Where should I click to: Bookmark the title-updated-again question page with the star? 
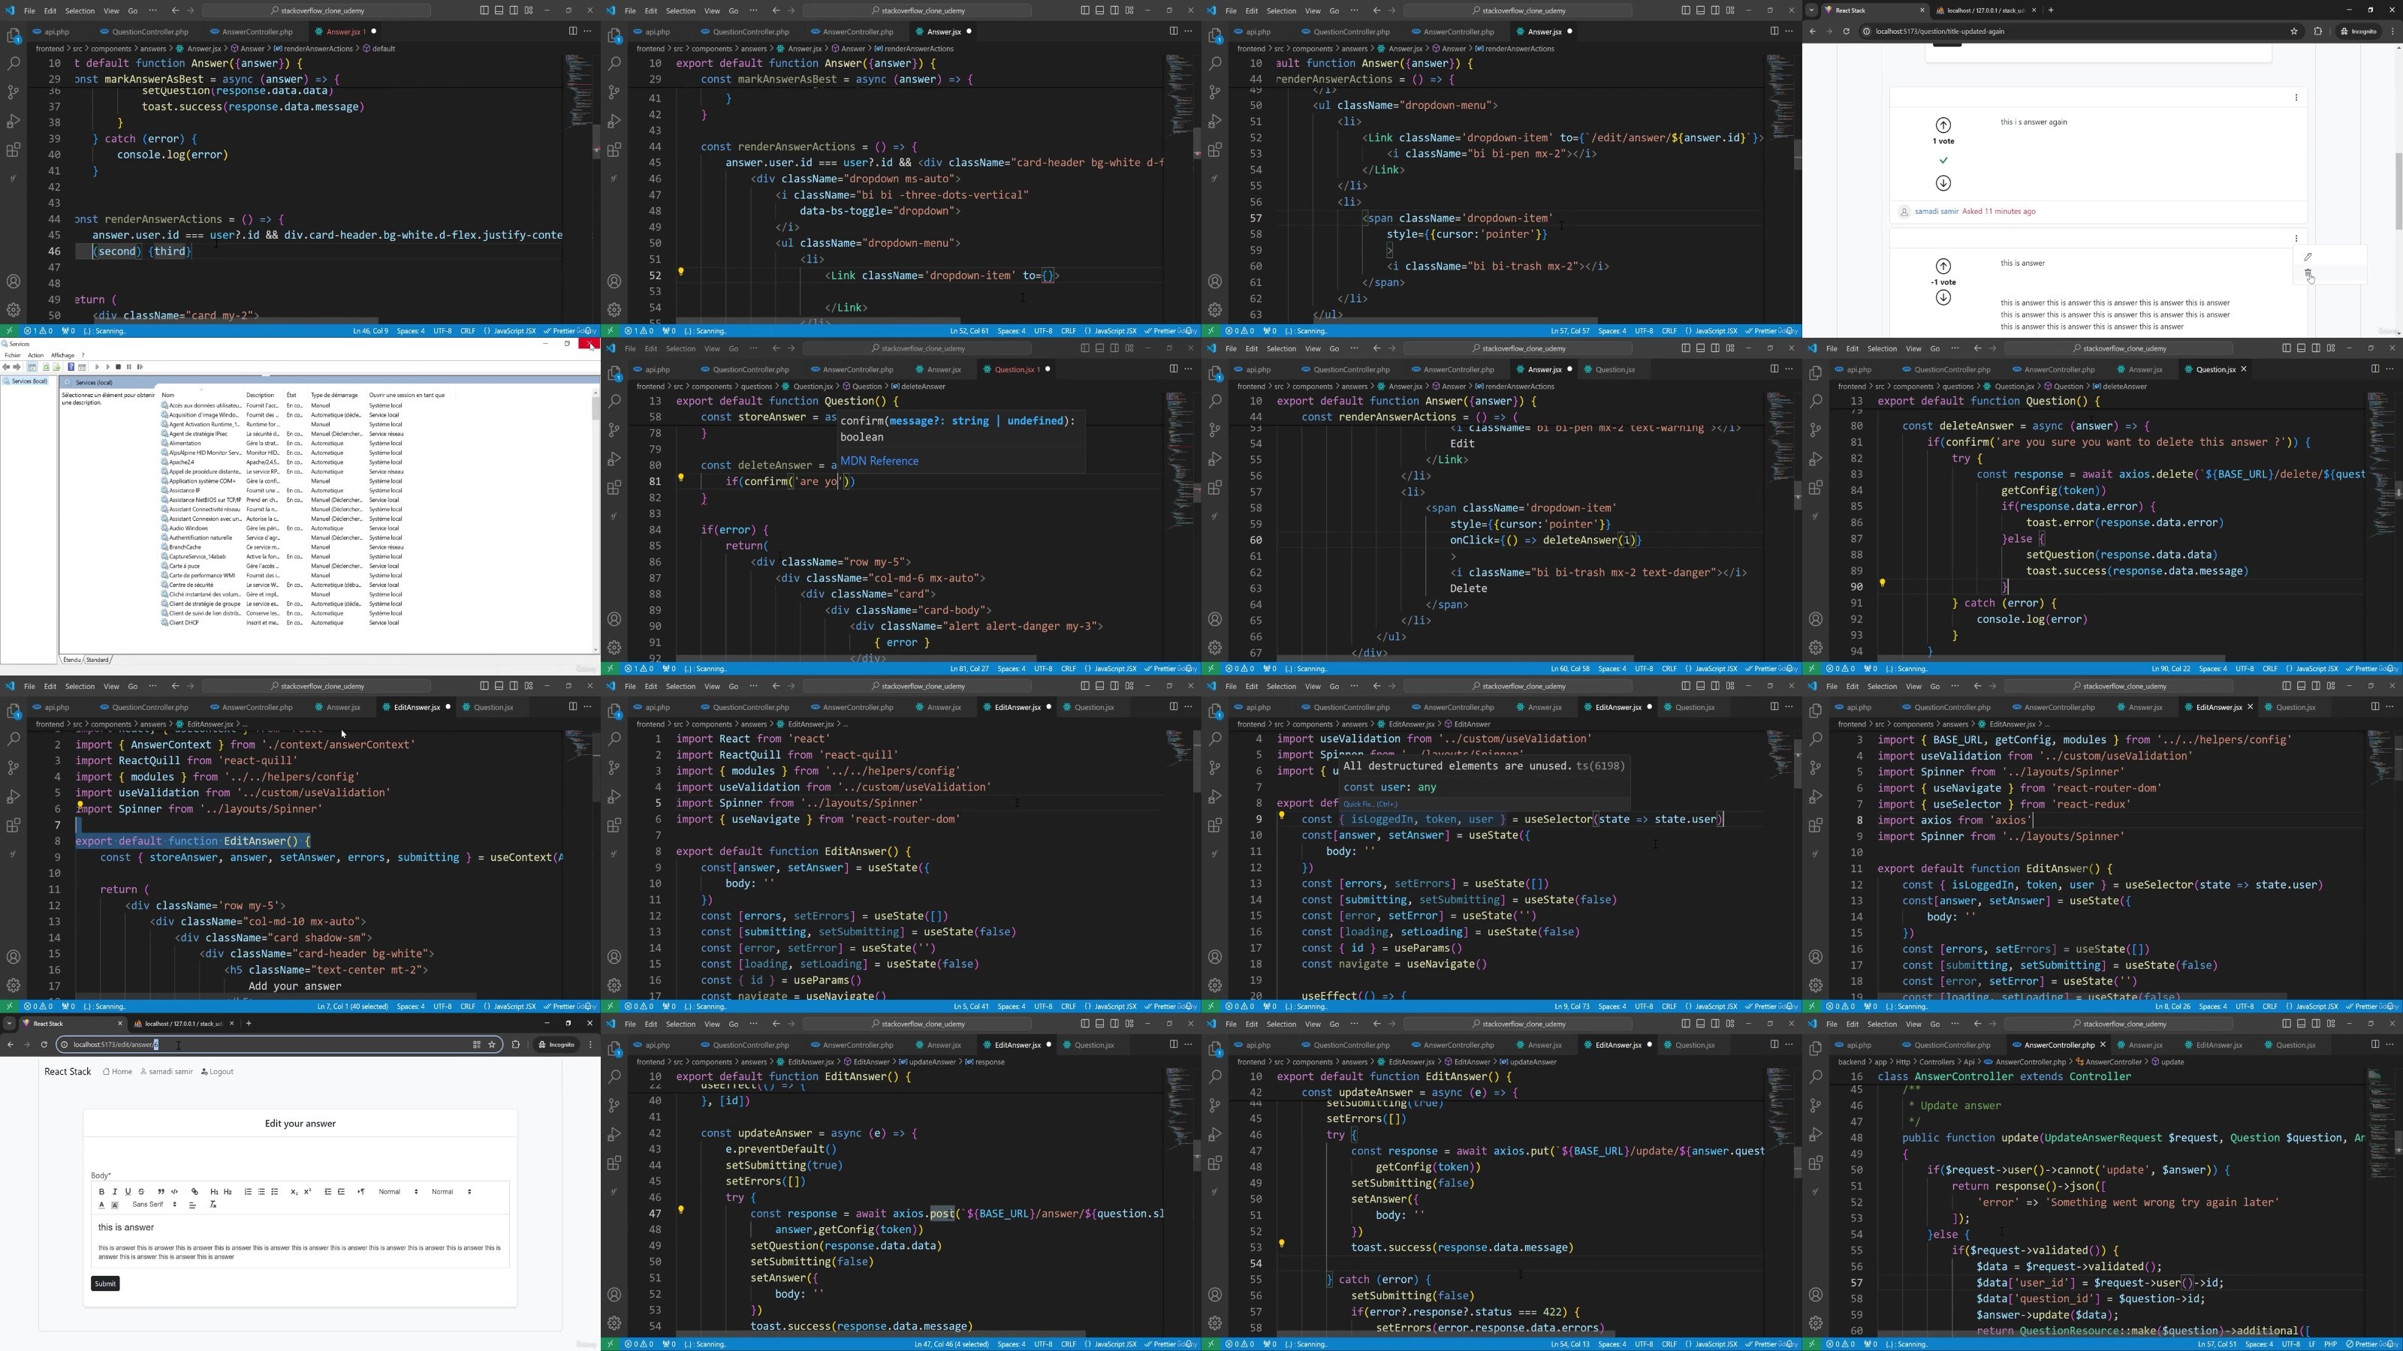coord(2294,31)
